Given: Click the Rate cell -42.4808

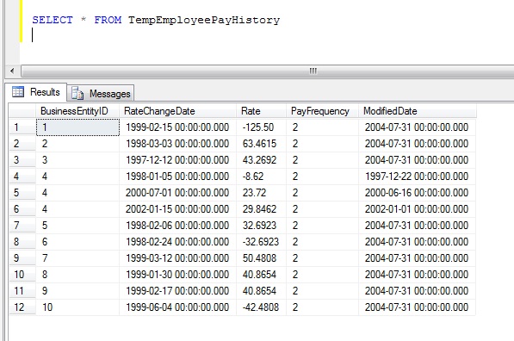Looking at the screenshot, I should pos(261,307).
